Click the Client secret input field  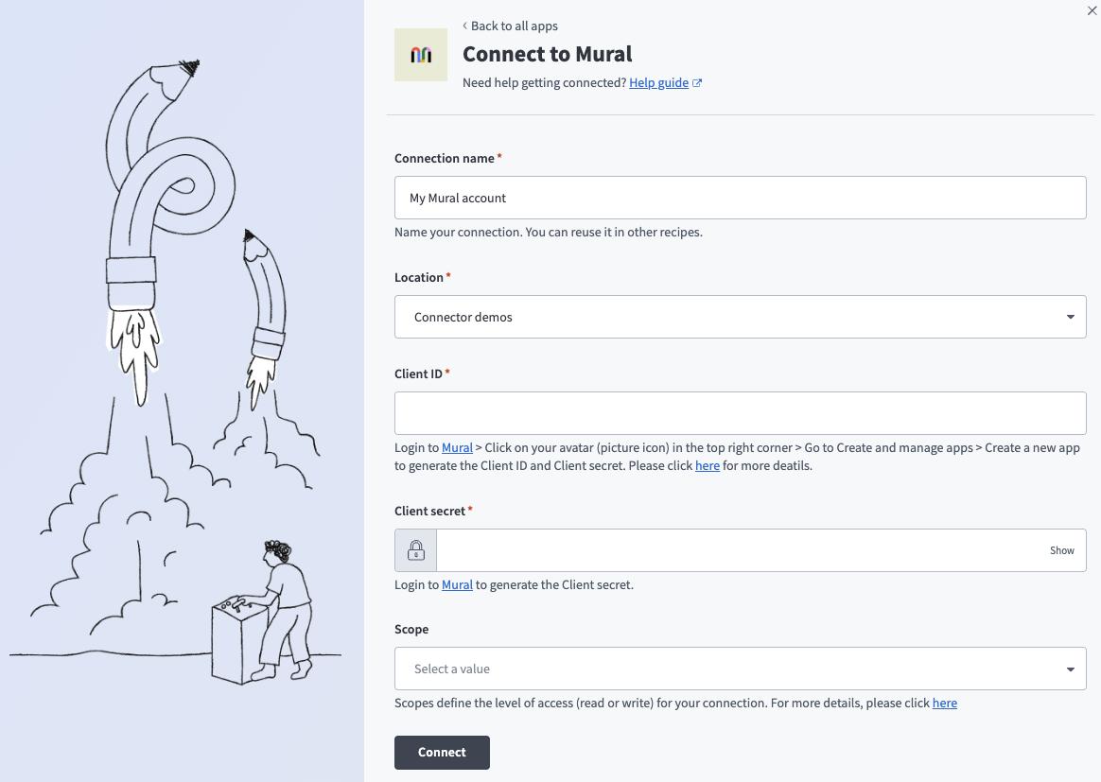pyautogui.click(x=738, y=550)
